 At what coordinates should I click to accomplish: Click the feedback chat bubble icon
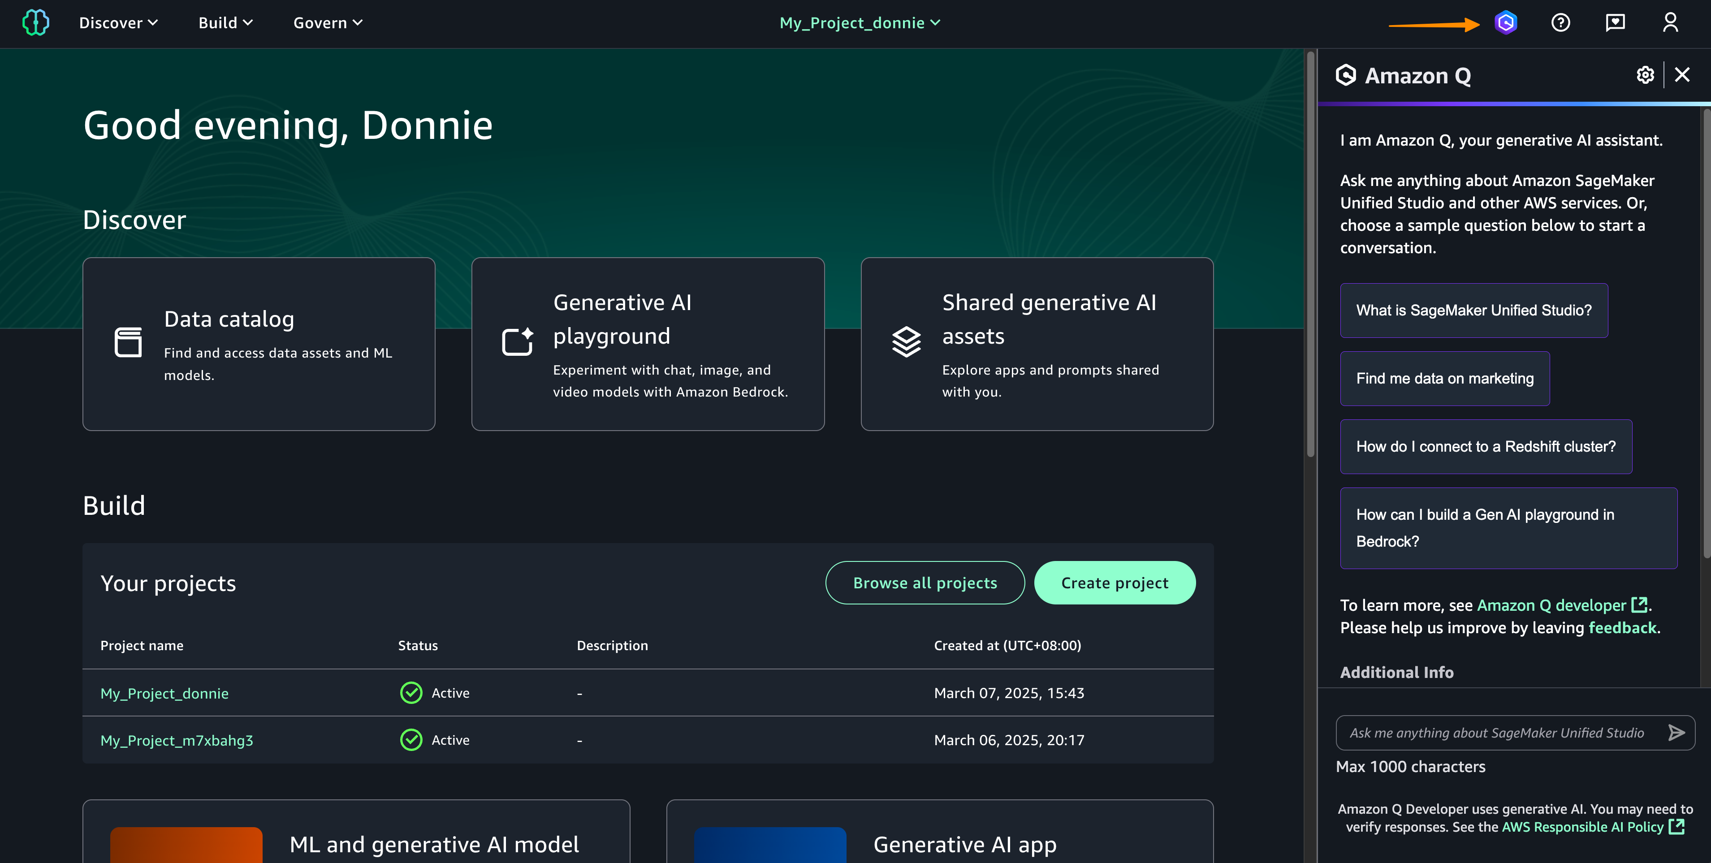[x=1615, y=22]
